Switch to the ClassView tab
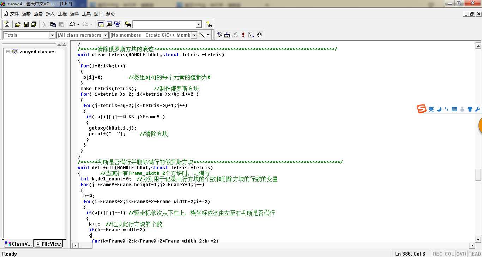Image resolution: width=482 pixels, height=257 pixels. (18, 244)
